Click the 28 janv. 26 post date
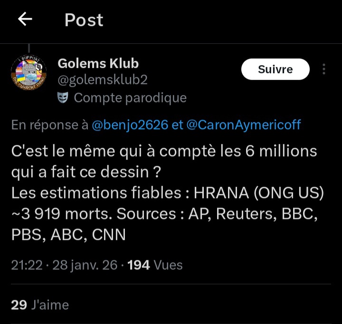The width and height of the screenshot is (342, 324). pos(85,265)
